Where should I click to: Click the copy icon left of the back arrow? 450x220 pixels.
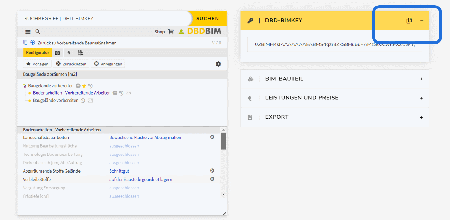pos(25,43)
